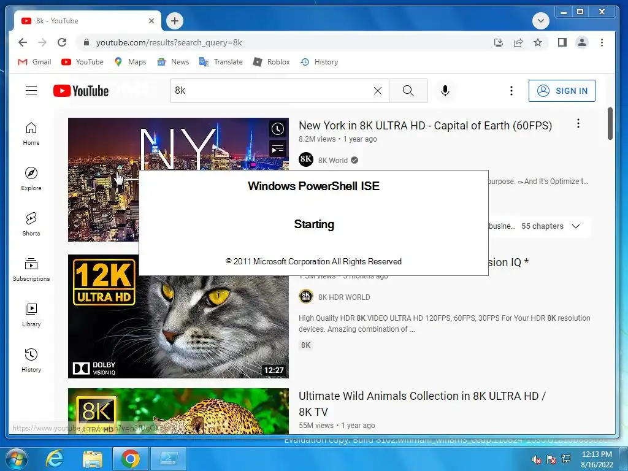Open the Translate bookmark
Viewport: 628px width, 471px height.
(221, 62)
